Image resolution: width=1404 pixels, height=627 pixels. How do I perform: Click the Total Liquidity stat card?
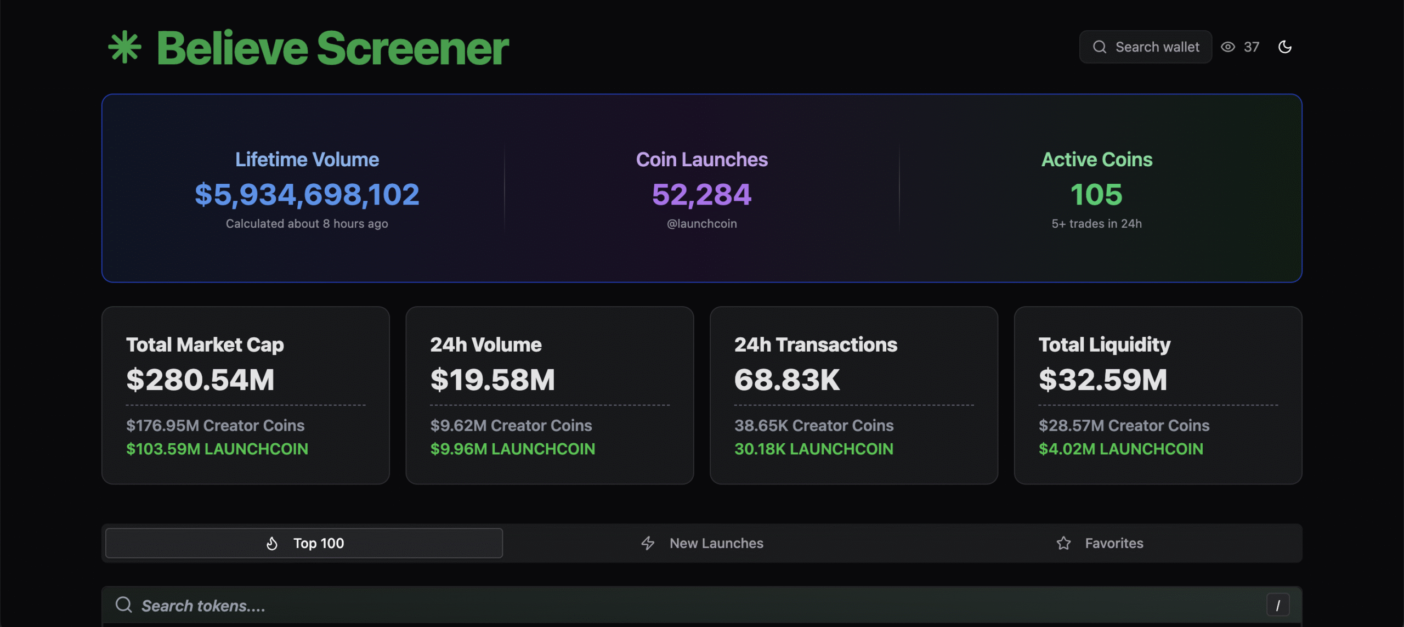(1158, 395)
